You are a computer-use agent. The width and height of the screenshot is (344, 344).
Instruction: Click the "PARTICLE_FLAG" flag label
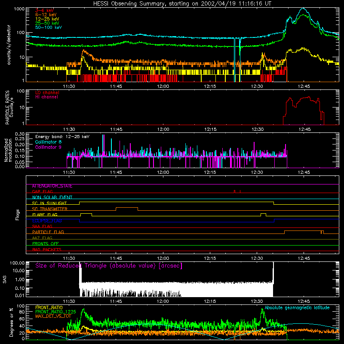point(48,232)
